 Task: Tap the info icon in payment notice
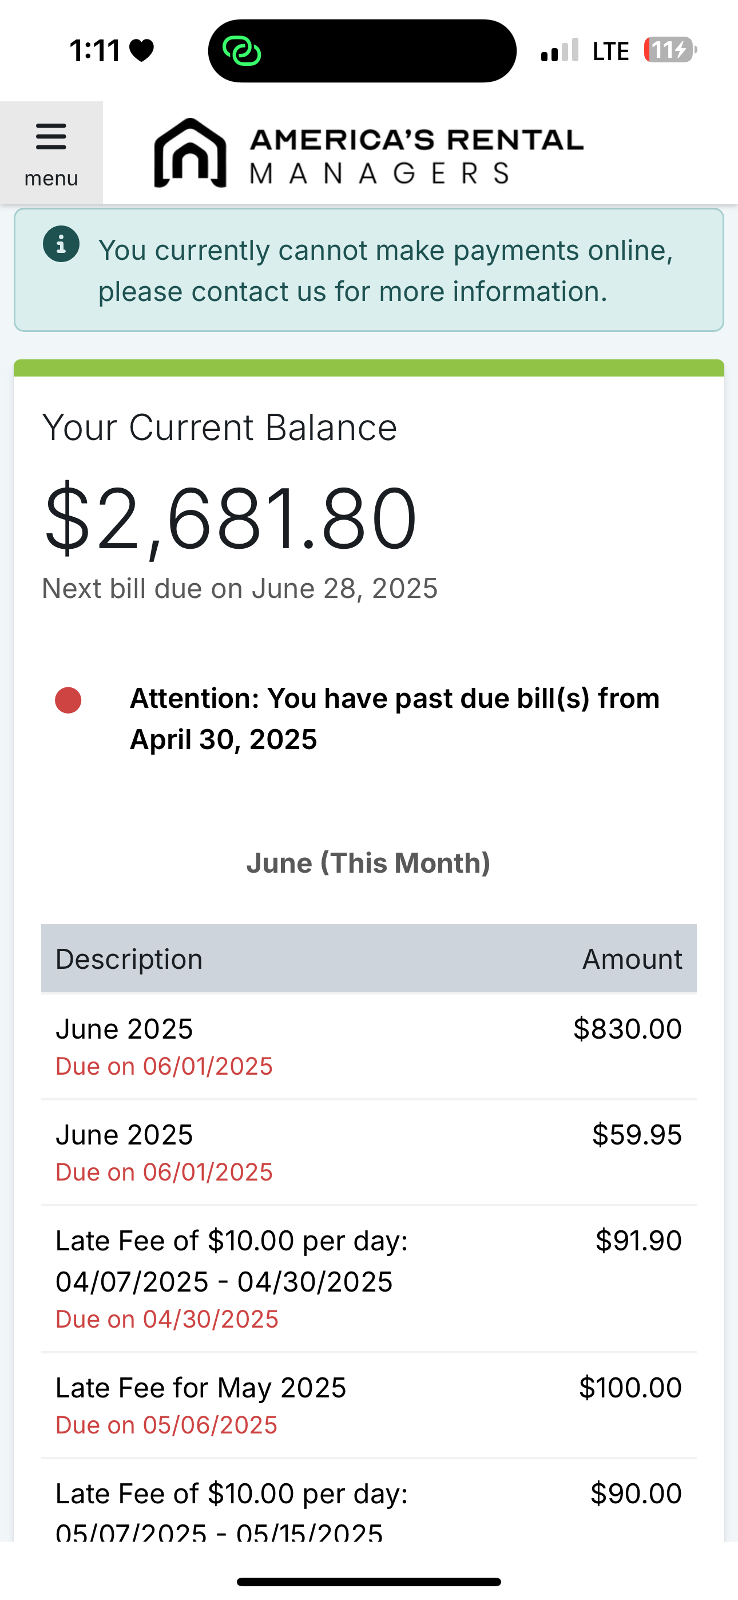click(x=61, y=244)
